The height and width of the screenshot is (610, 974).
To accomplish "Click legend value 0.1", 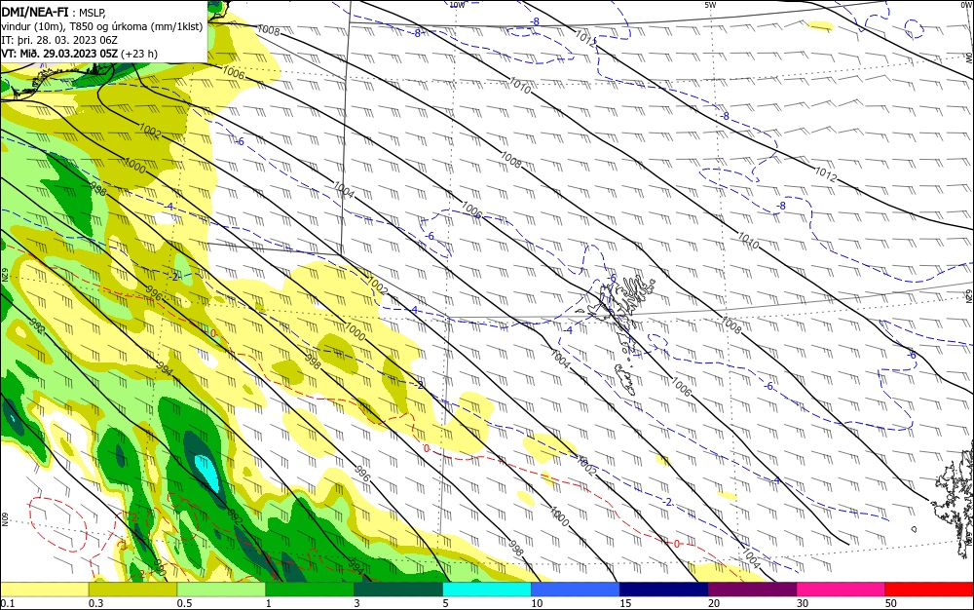I will 8,603.
